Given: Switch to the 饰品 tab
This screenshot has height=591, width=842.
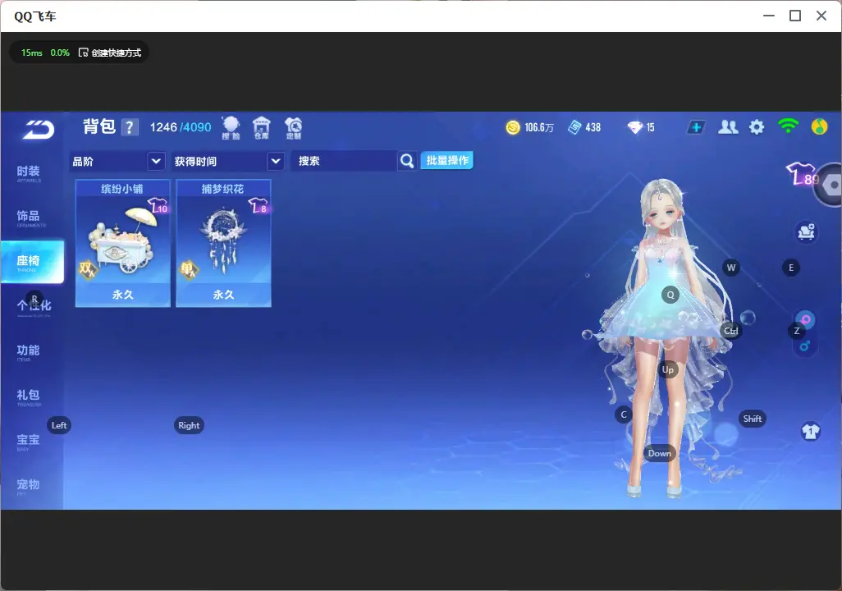Looking at the screenshot, I should click(29, 217).
